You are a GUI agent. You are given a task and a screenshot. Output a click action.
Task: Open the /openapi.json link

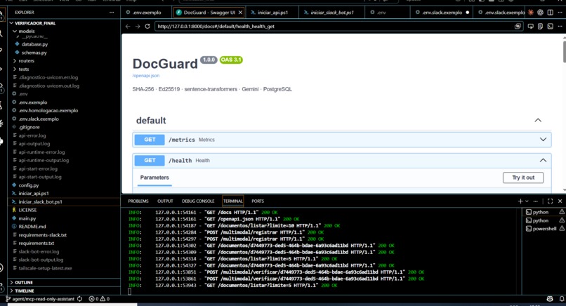click(x=146, y=76)
